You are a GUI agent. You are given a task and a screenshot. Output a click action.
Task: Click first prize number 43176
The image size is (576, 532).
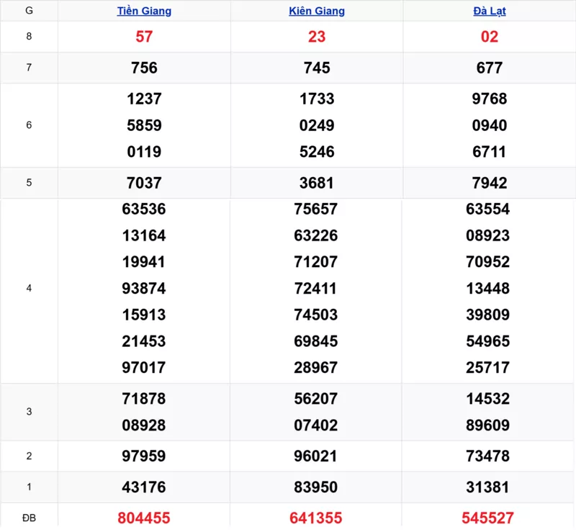[144, 487]
